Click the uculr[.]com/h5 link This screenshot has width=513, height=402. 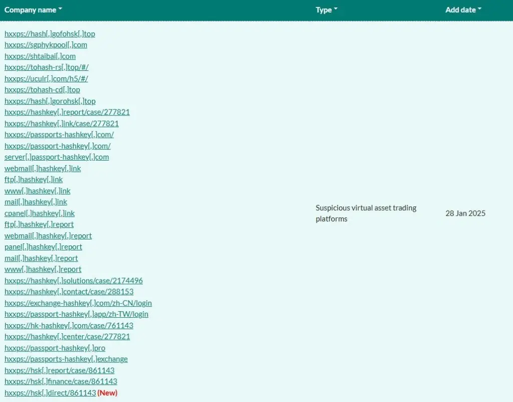click(46, 78)
